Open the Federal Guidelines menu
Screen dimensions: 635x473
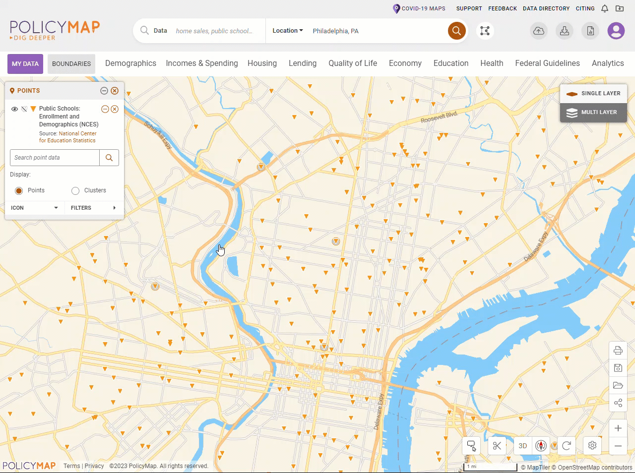coord(547,63)
